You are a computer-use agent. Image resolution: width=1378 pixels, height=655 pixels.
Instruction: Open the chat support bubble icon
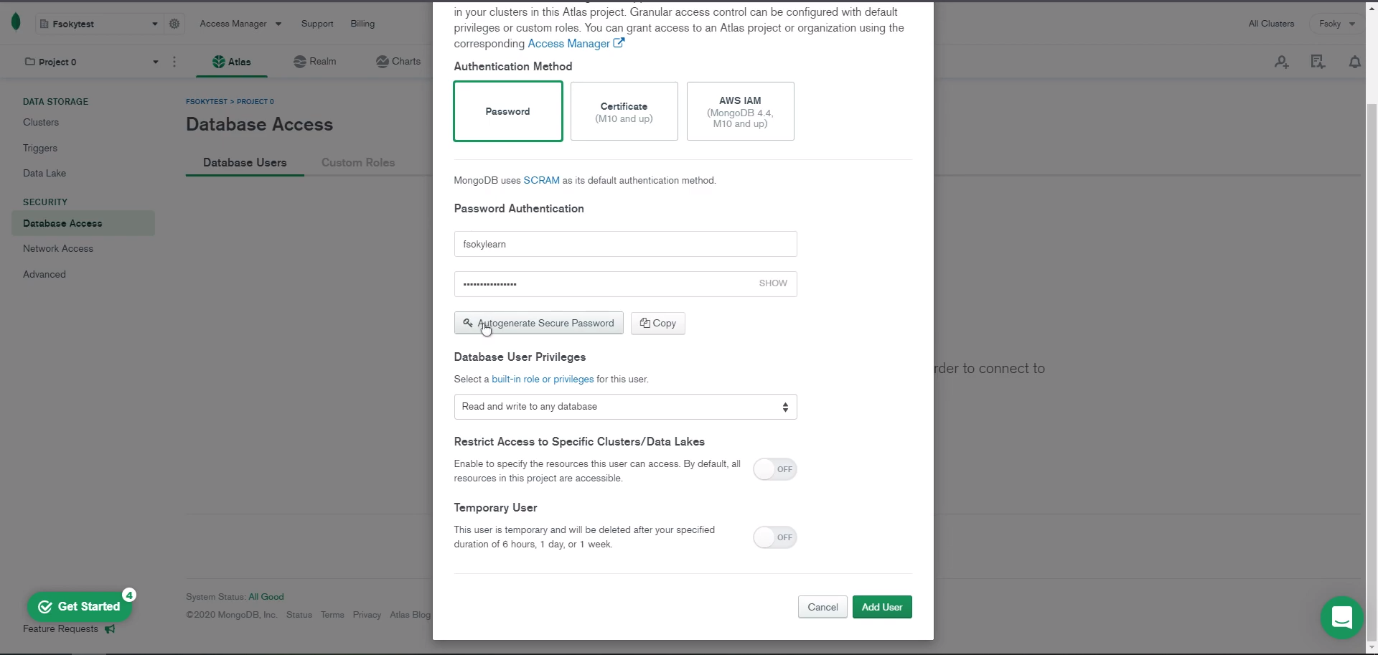(x=1341, y=617)
